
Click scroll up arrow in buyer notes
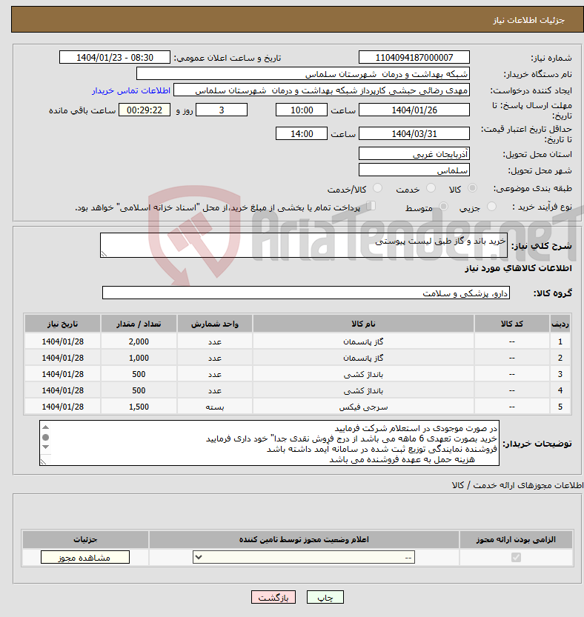click(x=46, y=427)
